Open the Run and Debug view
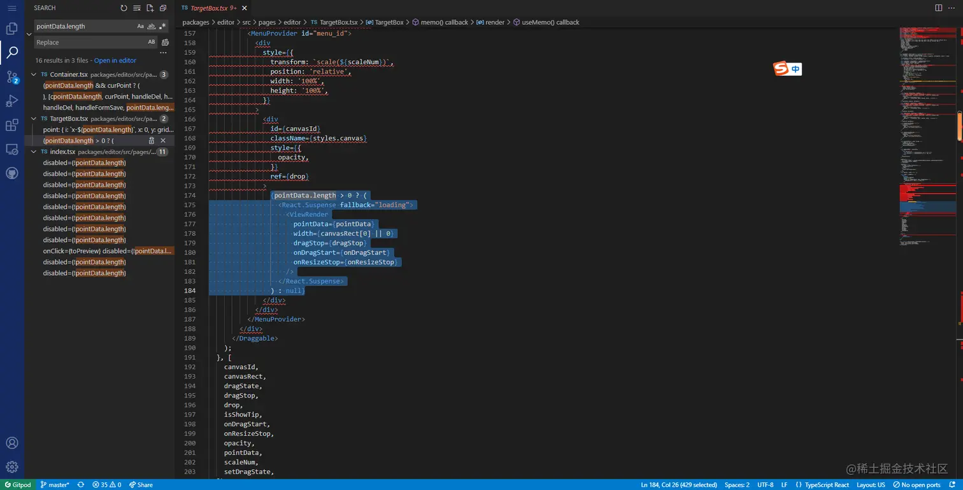This screenshot has height=490, width=963. point(11,101)
